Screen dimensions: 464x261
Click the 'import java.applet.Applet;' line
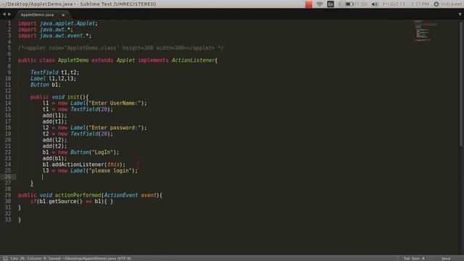tap(58, 23)
